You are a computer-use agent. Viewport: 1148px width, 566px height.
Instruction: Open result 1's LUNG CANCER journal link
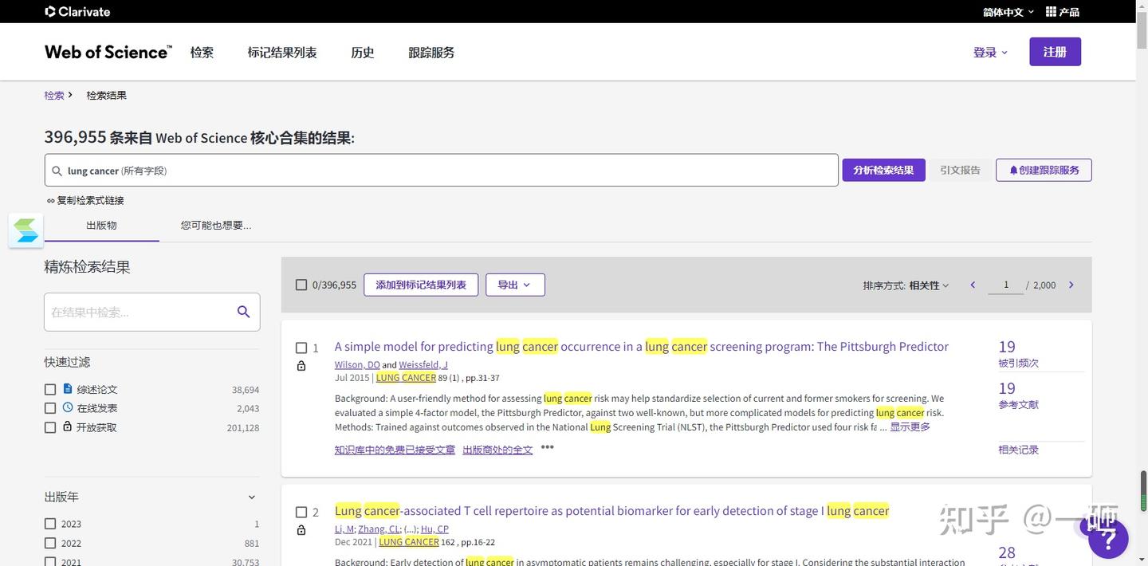coord(406,378)
